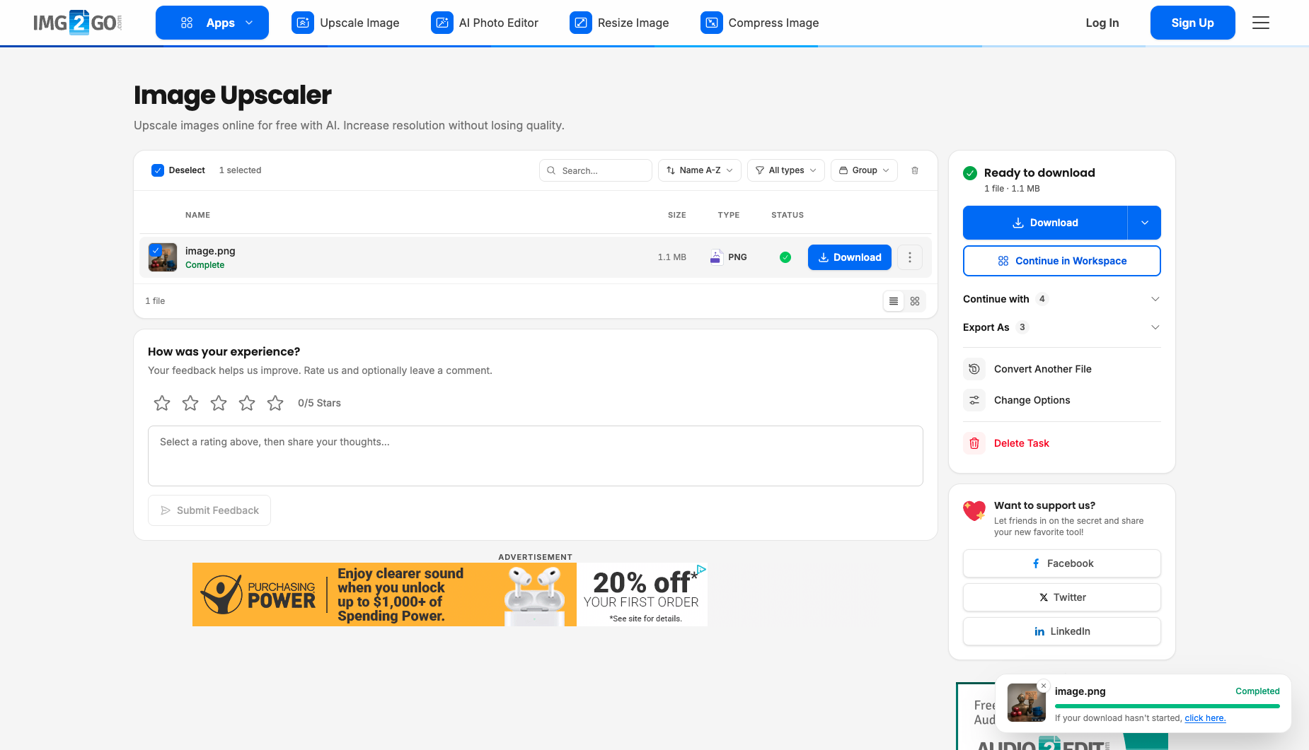Image resolution: width=1309 pixels, height=750 pixels.
Task: Expand the Download options arrow
Action: 1145,223
